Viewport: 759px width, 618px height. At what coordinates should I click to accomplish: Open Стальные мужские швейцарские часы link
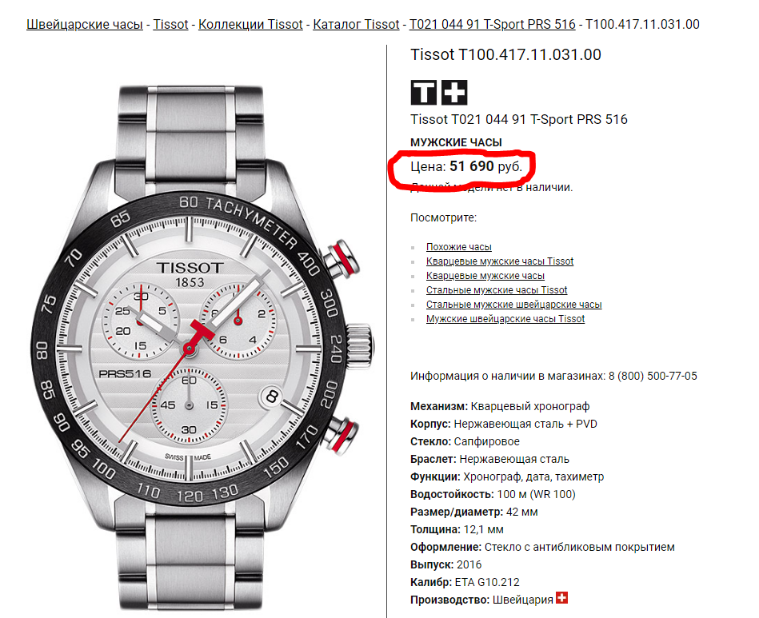pos(513,305)
